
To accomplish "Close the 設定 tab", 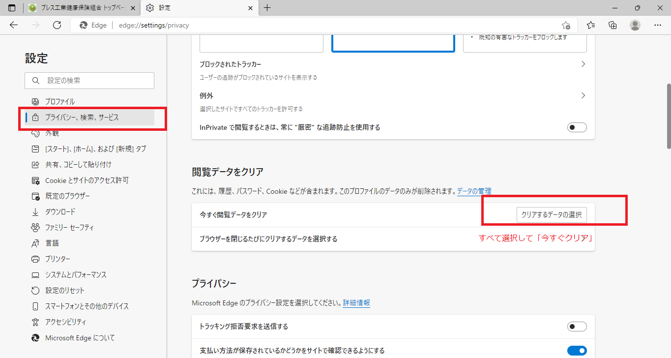I will (251, 8).
